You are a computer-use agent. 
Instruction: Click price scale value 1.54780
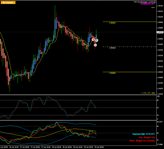click(160, 83)
